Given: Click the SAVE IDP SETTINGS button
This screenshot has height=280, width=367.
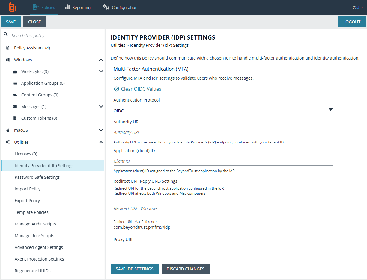Looking at the screenshot, I should [x=134, y=269].
